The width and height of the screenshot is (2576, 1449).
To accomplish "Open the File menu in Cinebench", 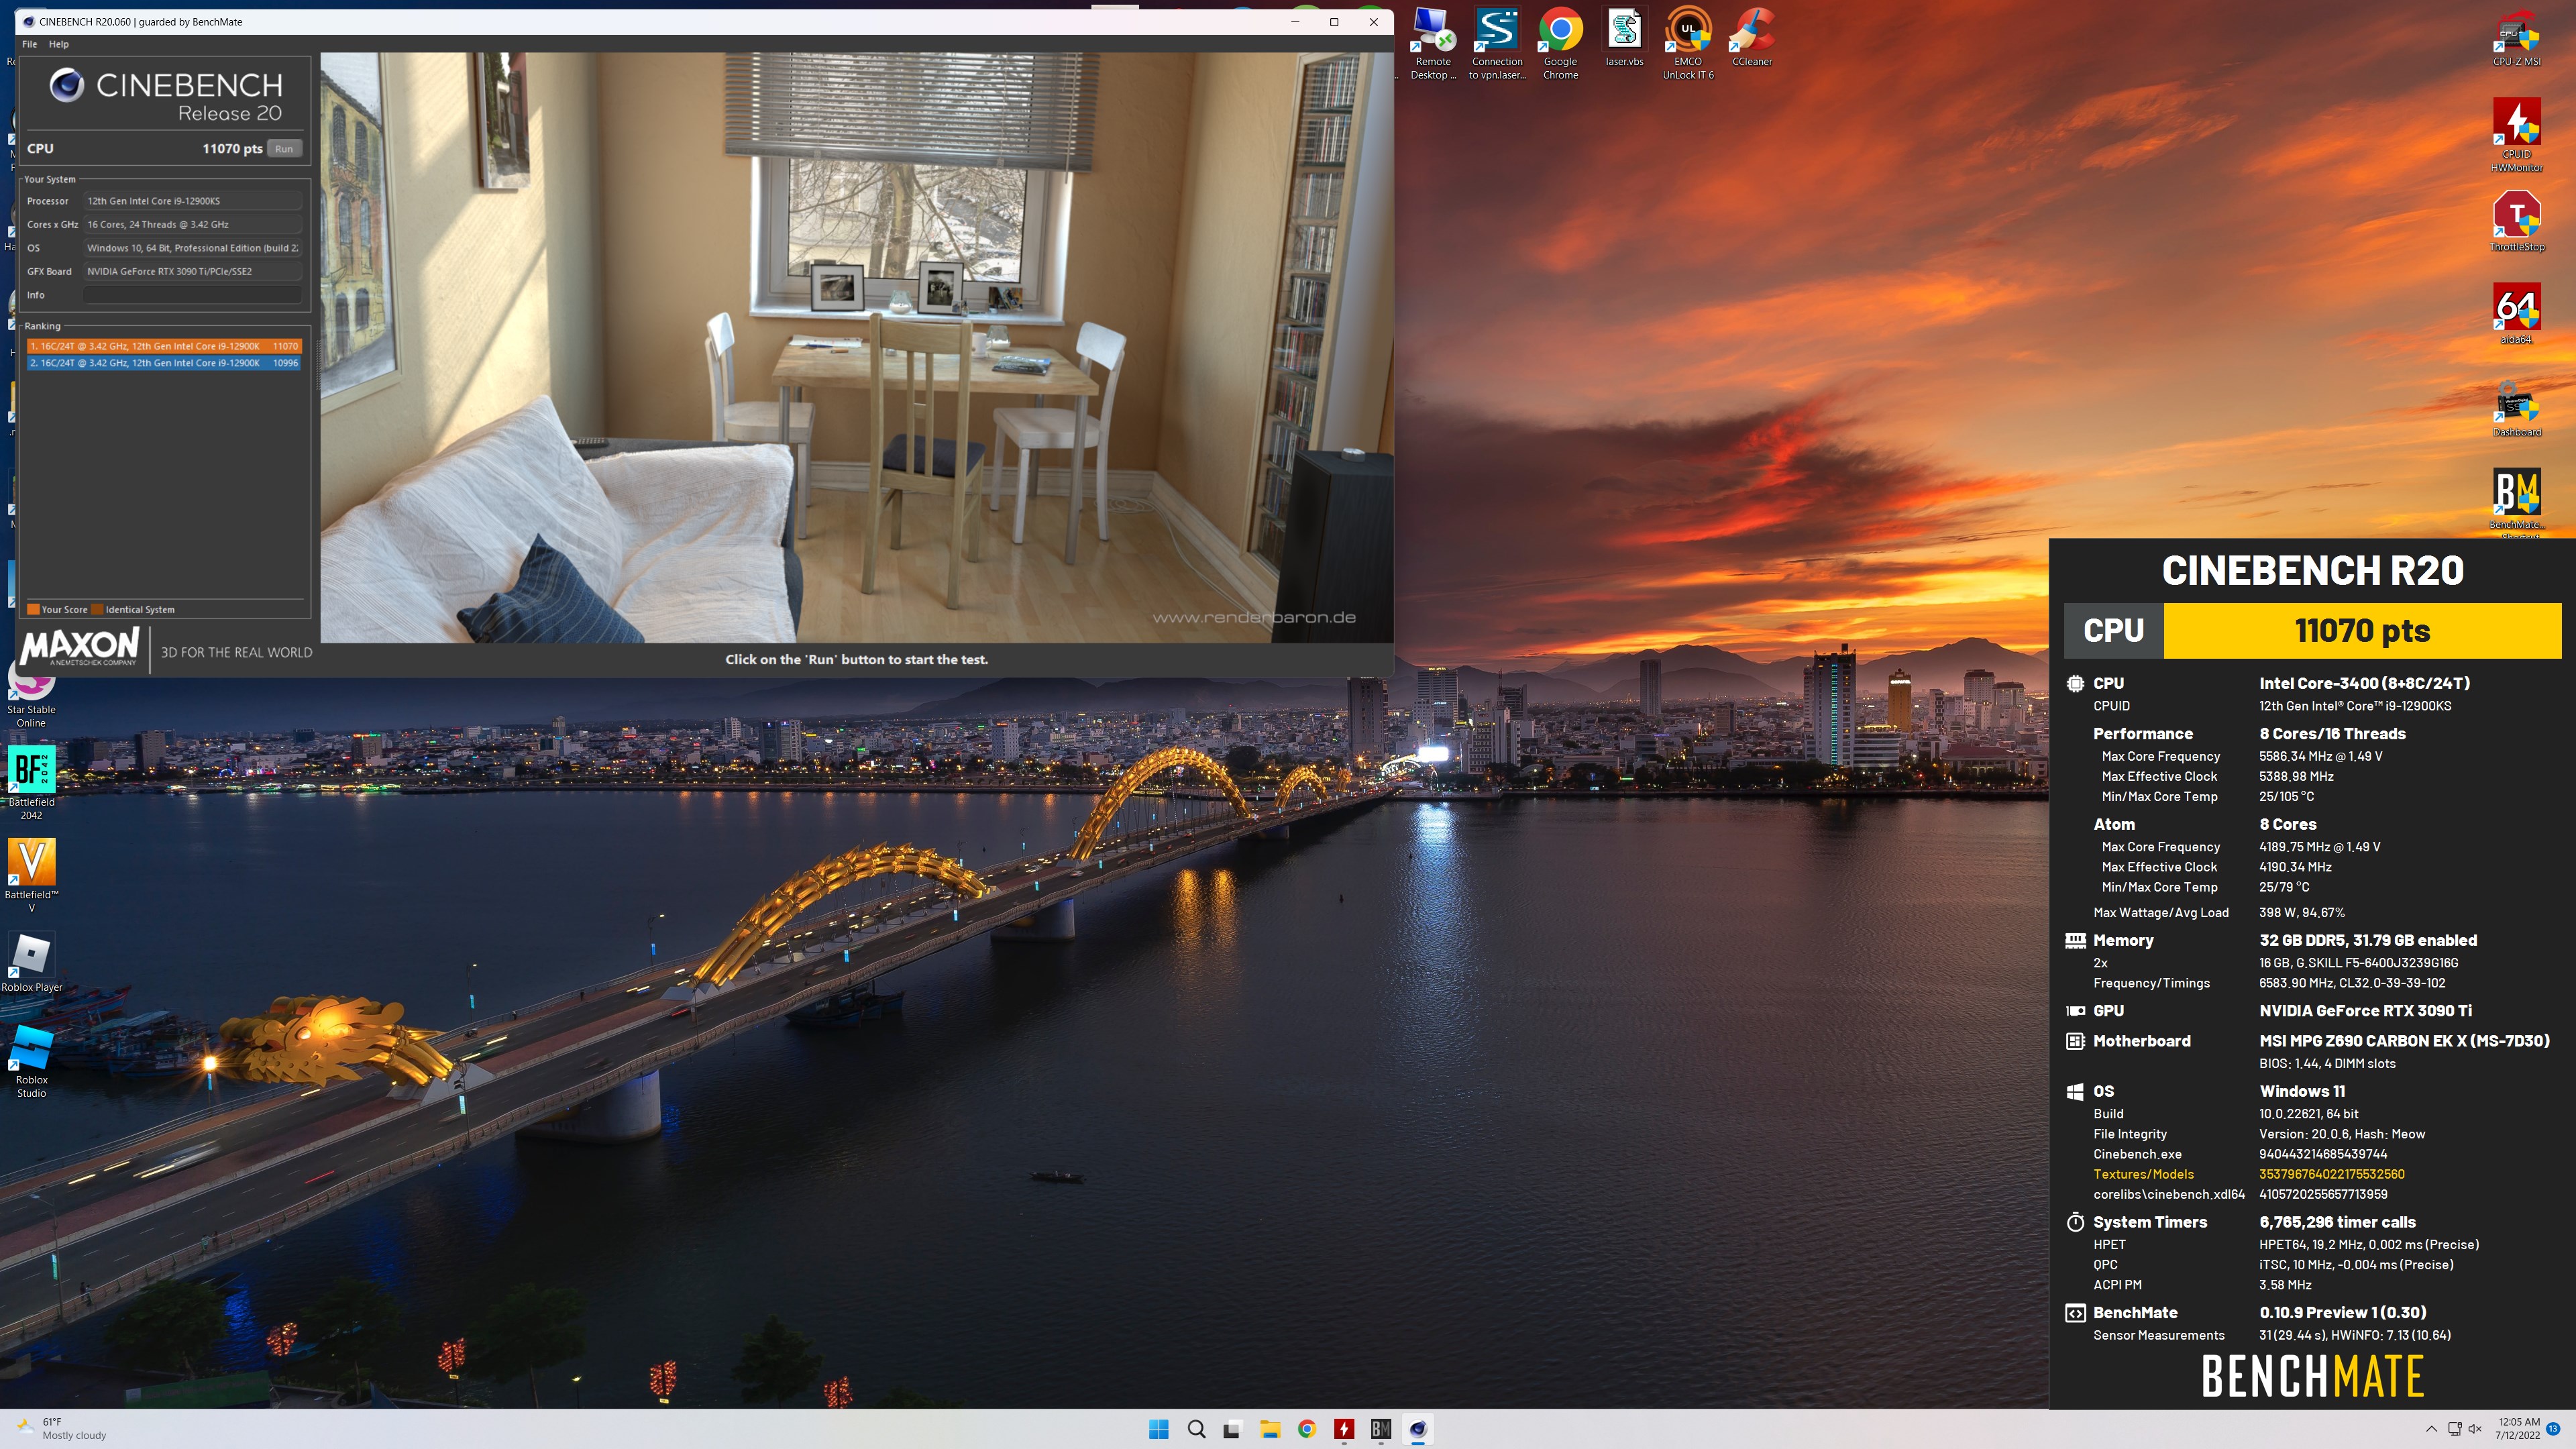I will (29, 44).
